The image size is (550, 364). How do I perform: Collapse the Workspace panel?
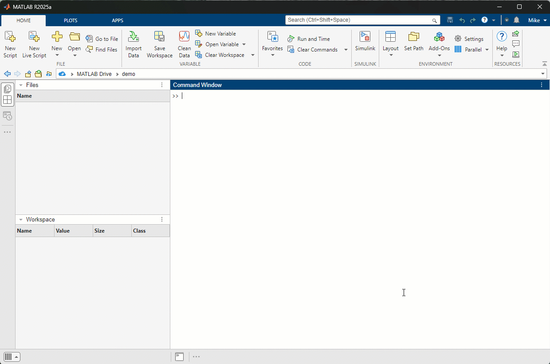click(x=21, y=219)
